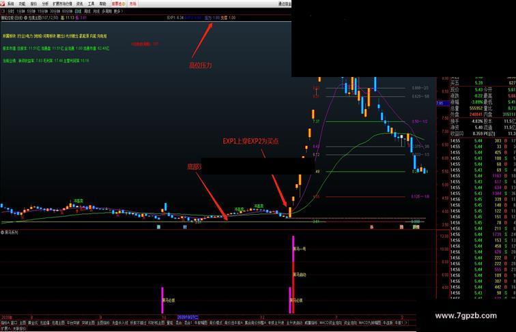The width and height of the screenshot is (516, 332).
Task: Click the circle icon beside 黑马系列 sub-chart title
Action: (2, 232)
